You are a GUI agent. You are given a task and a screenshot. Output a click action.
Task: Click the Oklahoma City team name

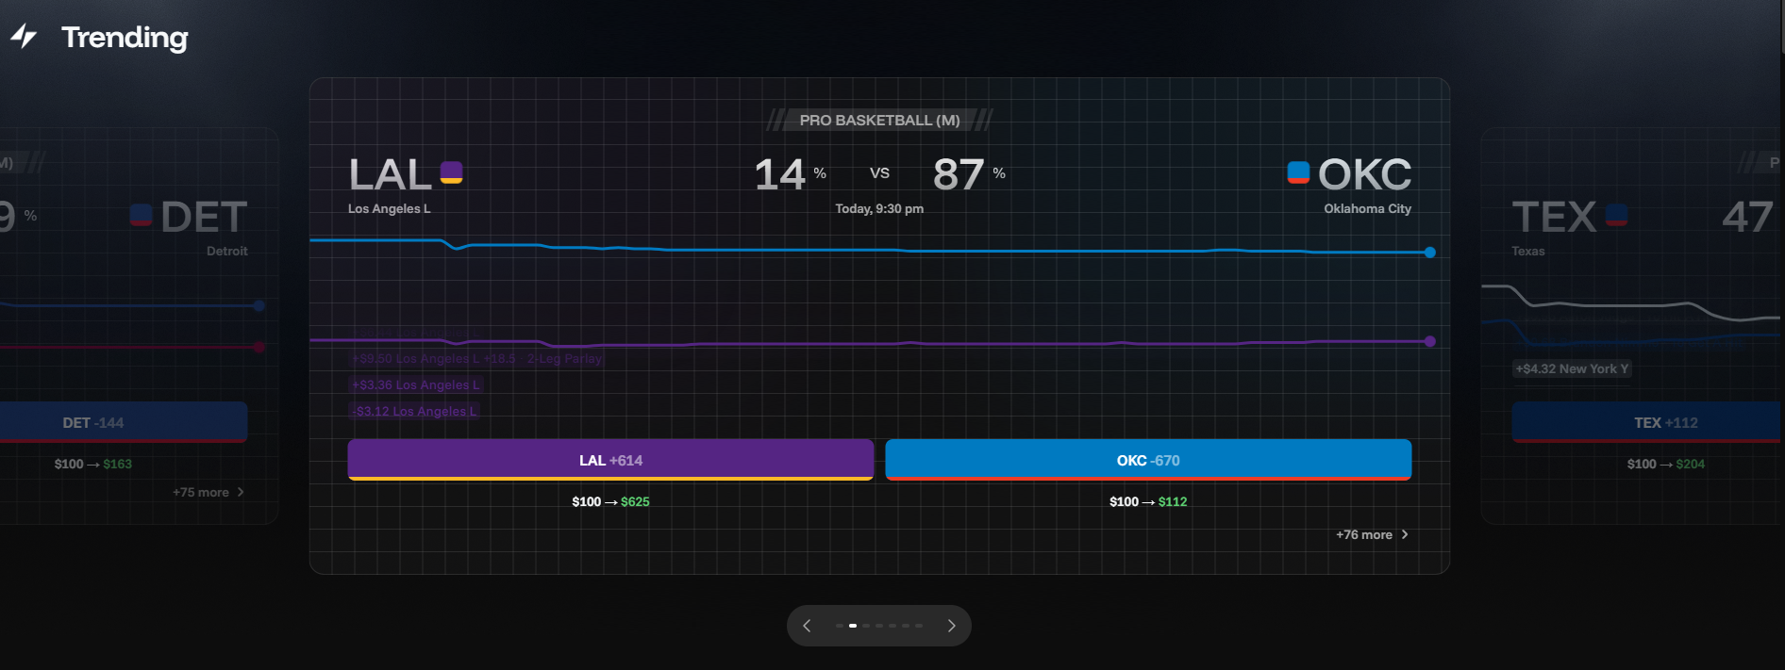point(1367,208)
